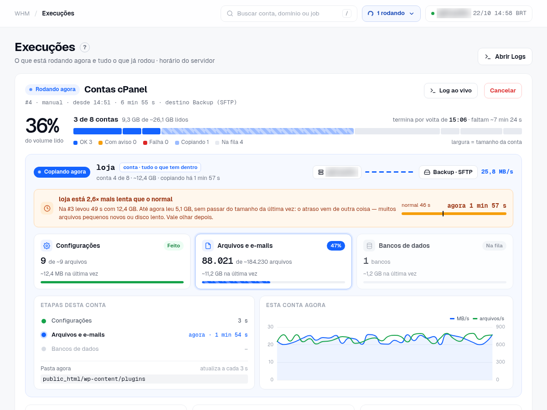Click the 'conta · tudo o que tem dentro' tag
The height and width of the screenshot is (410, 547).
[x=160, y=168]
